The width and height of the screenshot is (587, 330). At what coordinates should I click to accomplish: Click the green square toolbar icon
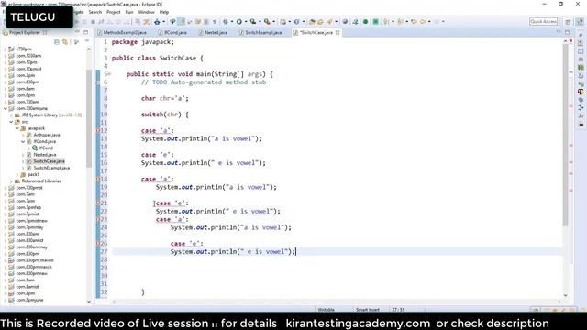coord(375,22)
